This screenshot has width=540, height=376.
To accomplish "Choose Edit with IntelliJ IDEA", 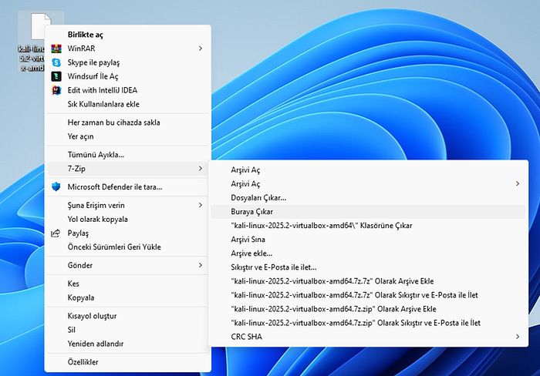I will tap(128, 90).
